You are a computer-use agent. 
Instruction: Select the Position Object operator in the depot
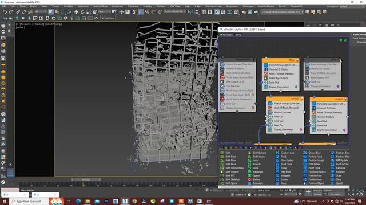[x=314, y=183]
